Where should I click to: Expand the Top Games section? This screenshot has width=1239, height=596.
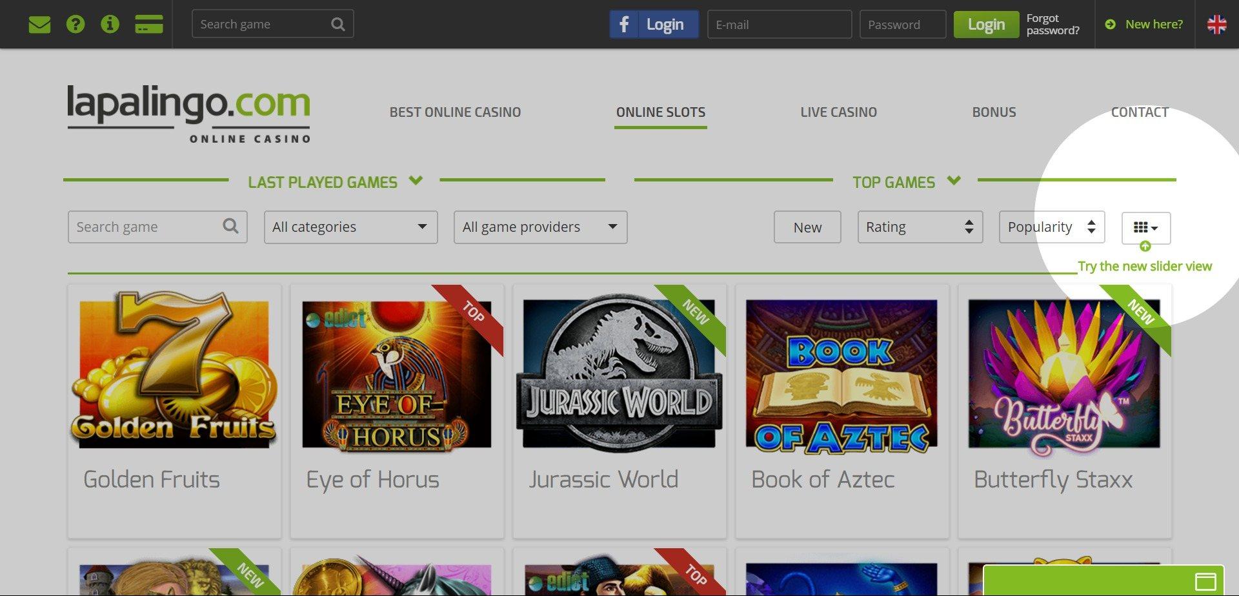(906, 182)
